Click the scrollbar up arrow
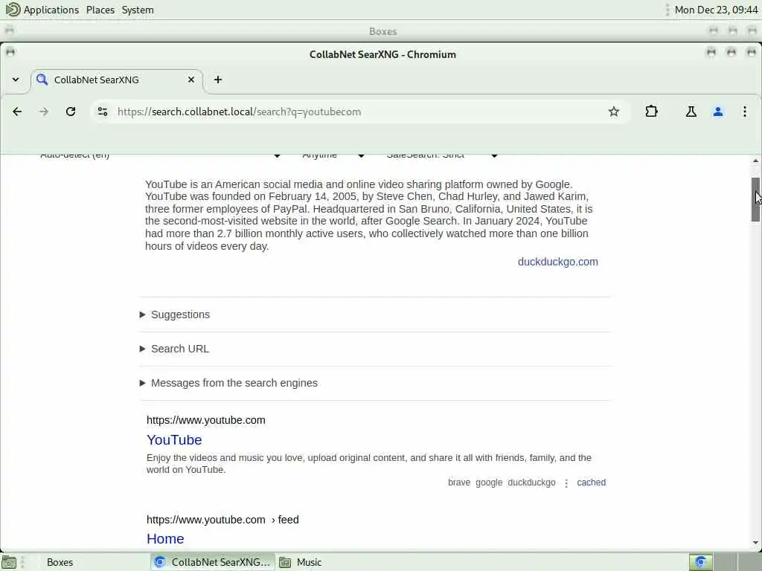The image size is (762, 571). point(756,161)
